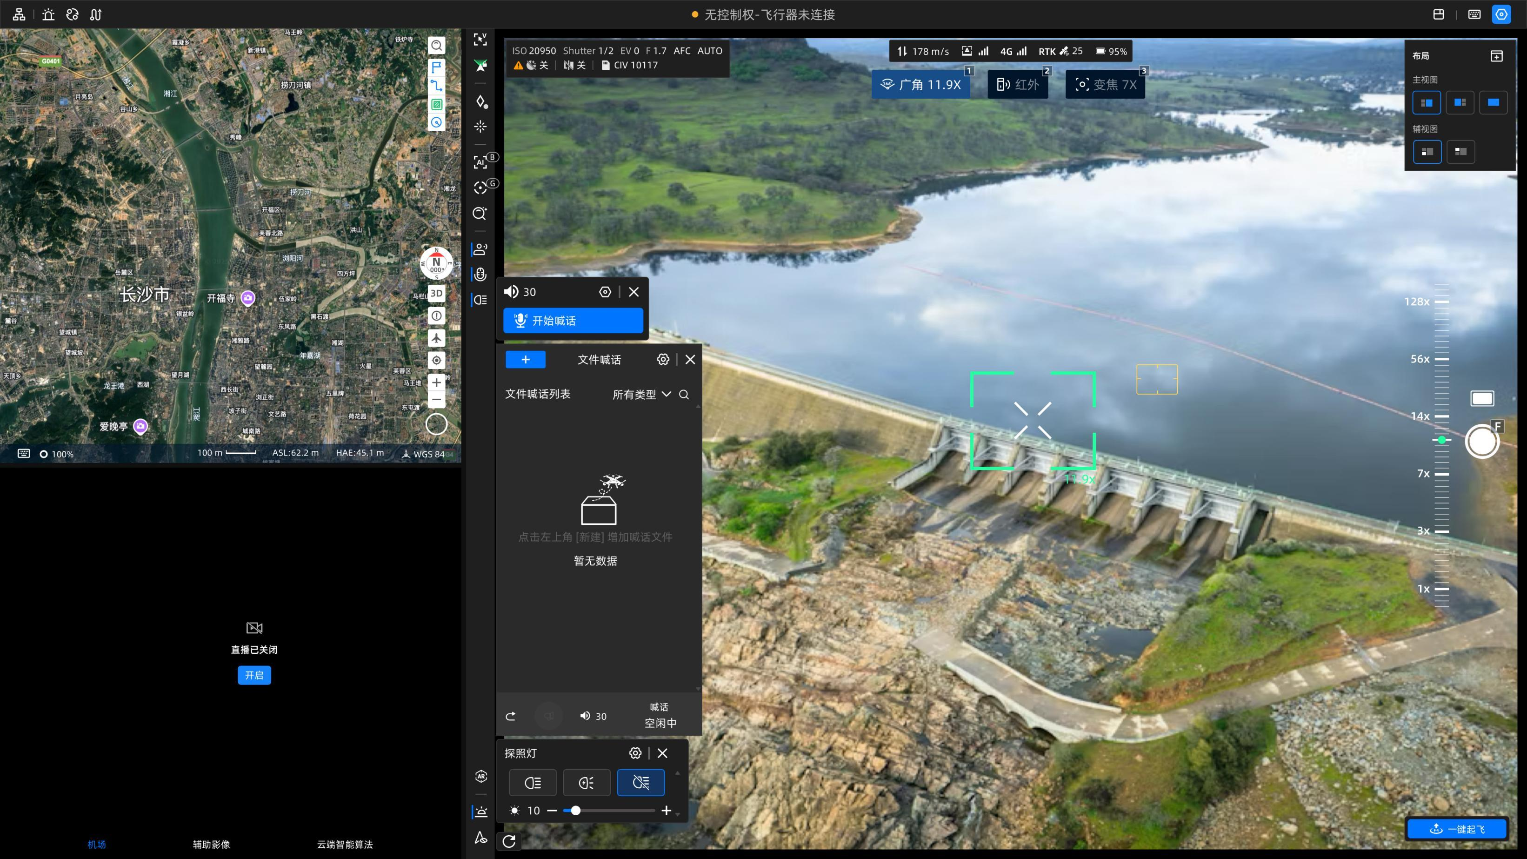Click the camera shutter capture button
Image resolution: width=1527 pixels, height=859 pixels.
tap(1481, 441)
